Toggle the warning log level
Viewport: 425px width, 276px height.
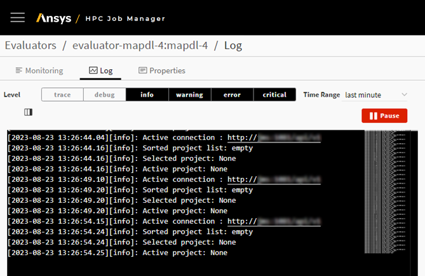click(190, 95)
